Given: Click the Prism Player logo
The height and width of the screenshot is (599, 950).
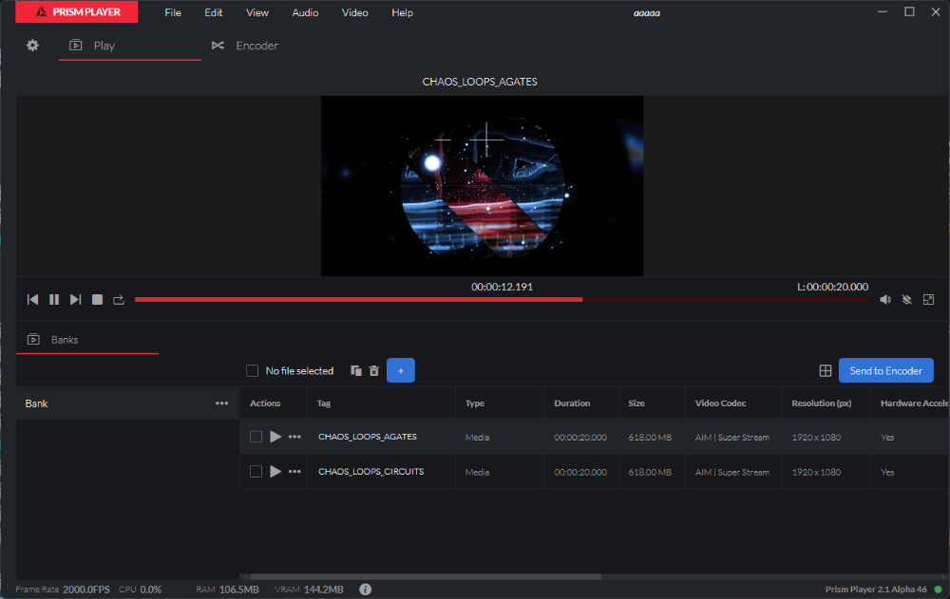Looking at the screenshot, I should tap(77, 12).
